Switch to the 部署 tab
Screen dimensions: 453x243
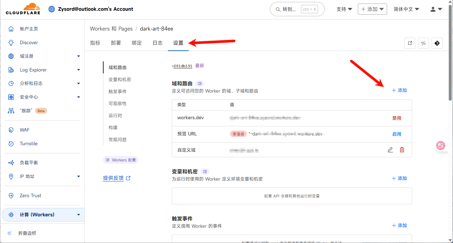click(x=116, y=43)
